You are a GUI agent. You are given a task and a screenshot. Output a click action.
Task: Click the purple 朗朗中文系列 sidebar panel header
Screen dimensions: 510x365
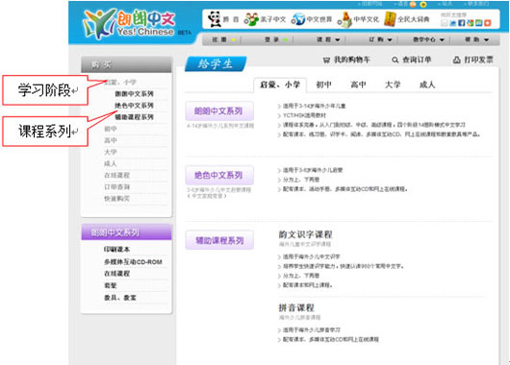pyautogui.click(x=126, y=232)
